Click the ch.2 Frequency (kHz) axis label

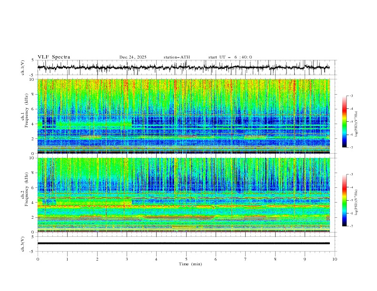pos(25,189)
